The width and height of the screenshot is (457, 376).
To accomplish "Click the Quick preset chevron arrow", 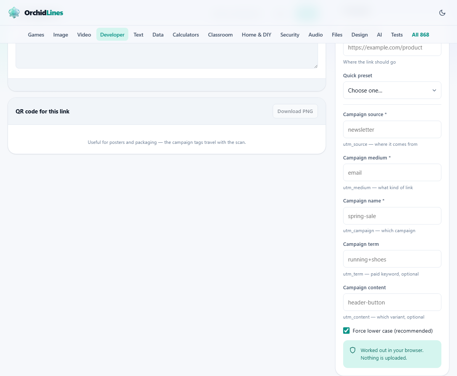I will click(434, 90).
